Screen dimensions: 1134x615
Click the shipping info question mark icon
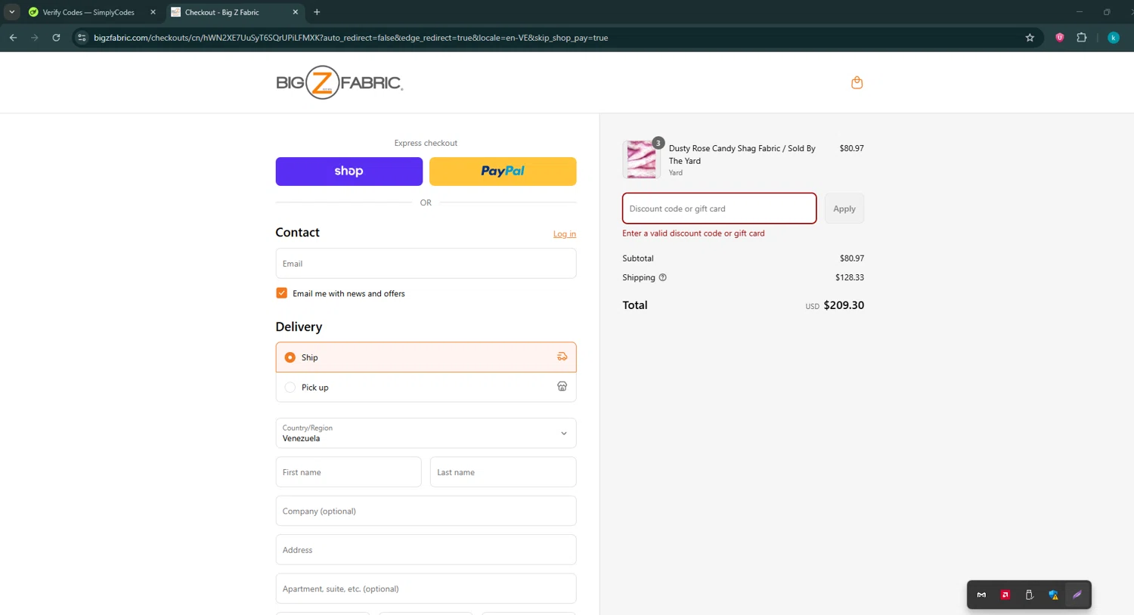(x=663, y=277)
